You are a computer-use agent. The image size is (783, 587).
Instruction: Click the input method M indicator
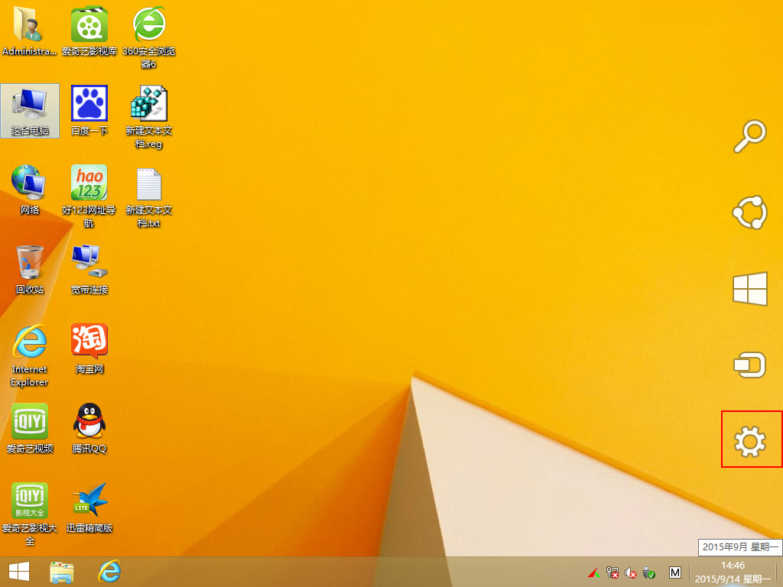(675, 572)
